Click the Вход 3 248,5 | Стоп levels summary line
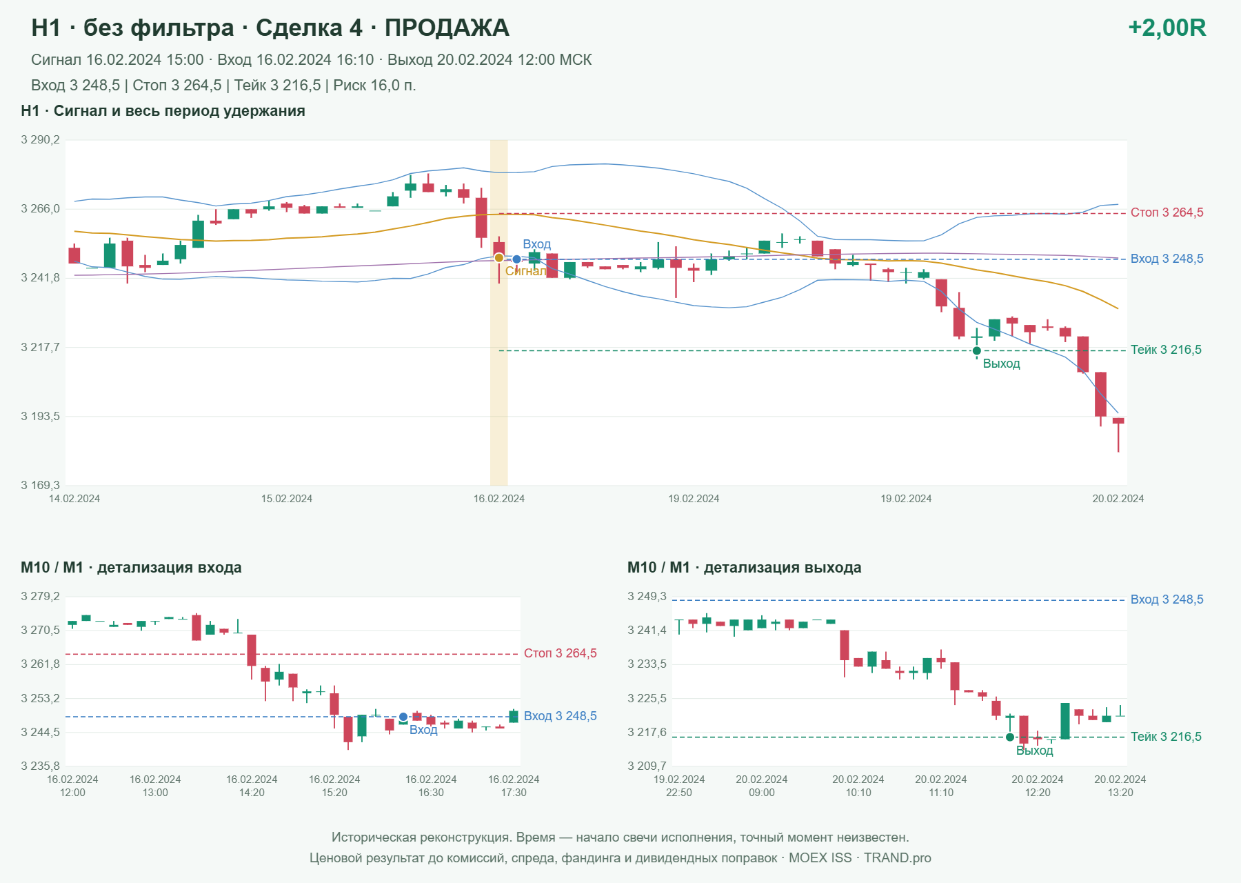The width and height of the screenshot is (1241, 883). [223, 86]
